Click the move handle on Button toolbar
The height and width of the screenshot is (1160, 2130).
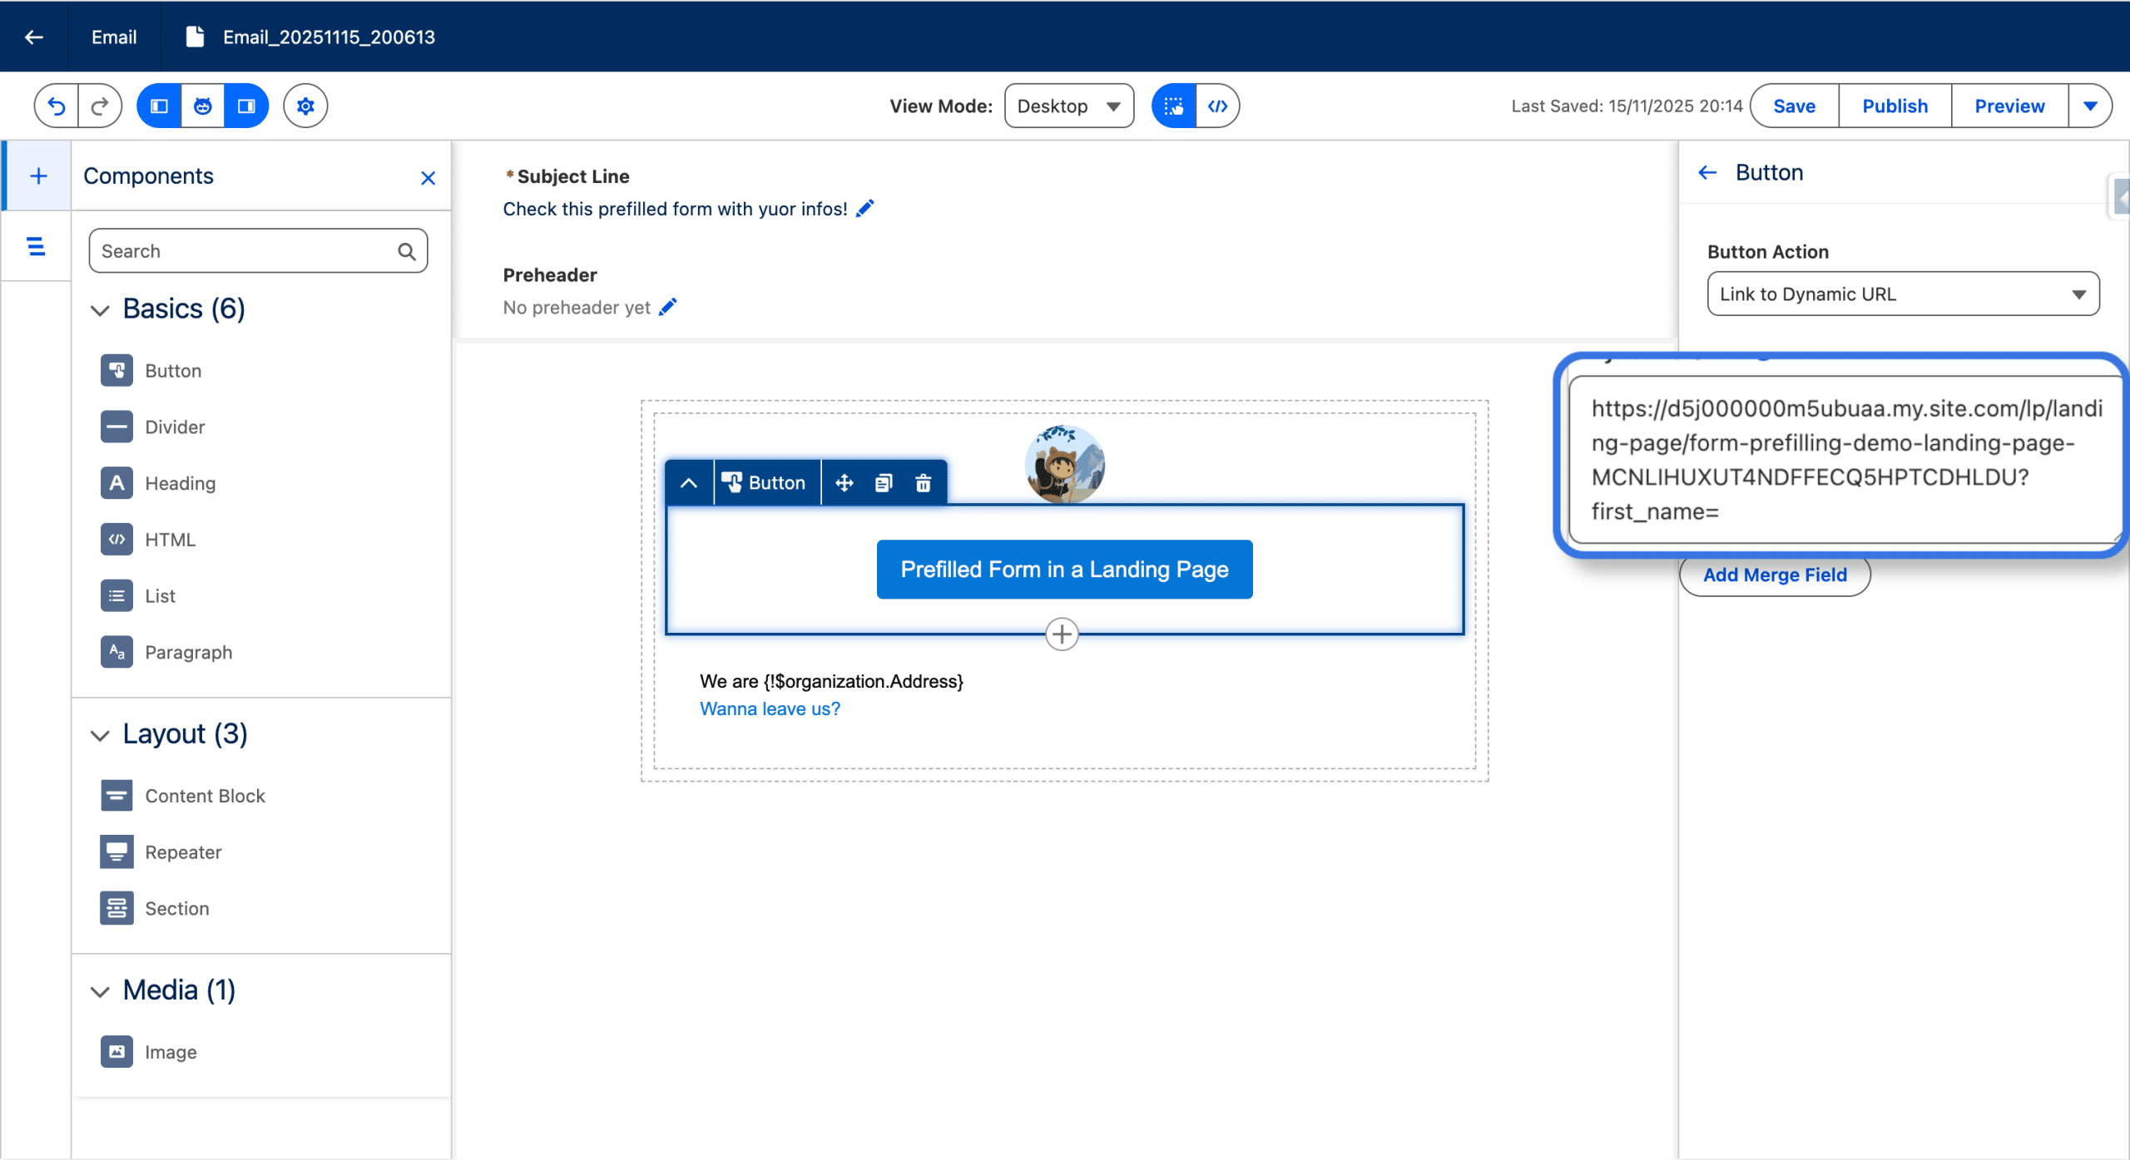[844, 483]
